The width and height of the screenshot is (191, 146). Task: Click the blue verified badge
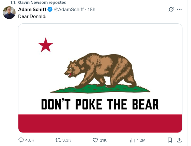pyautogui.click(x=50, y=9)
